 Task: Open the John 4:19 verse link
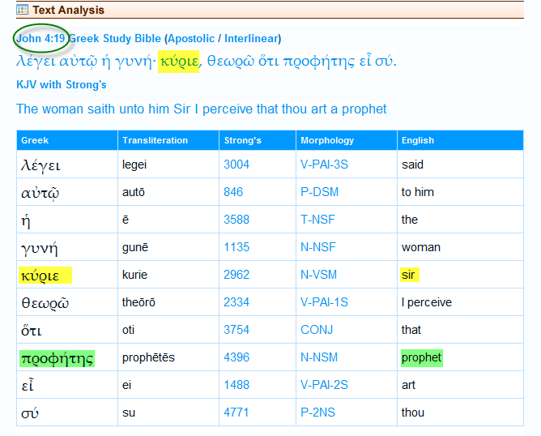coord(40,38)
